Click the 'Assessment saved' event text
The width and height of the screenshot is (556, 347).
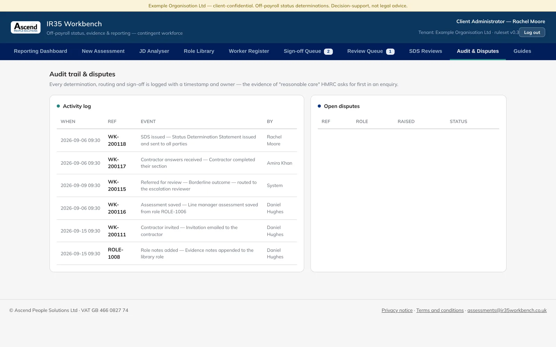pos(199,208)
